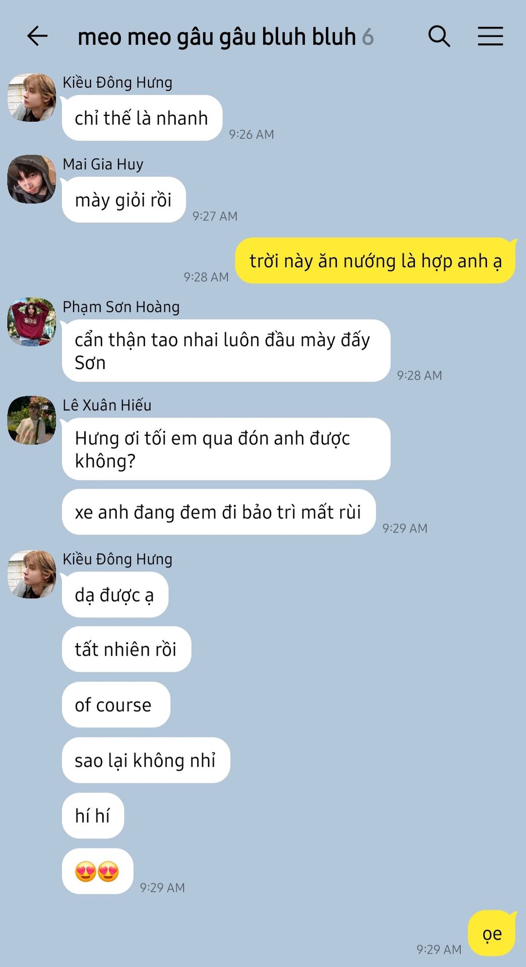Tap the chat title 'meo meo gâu gâu bluh bluh'

(217, 37)
